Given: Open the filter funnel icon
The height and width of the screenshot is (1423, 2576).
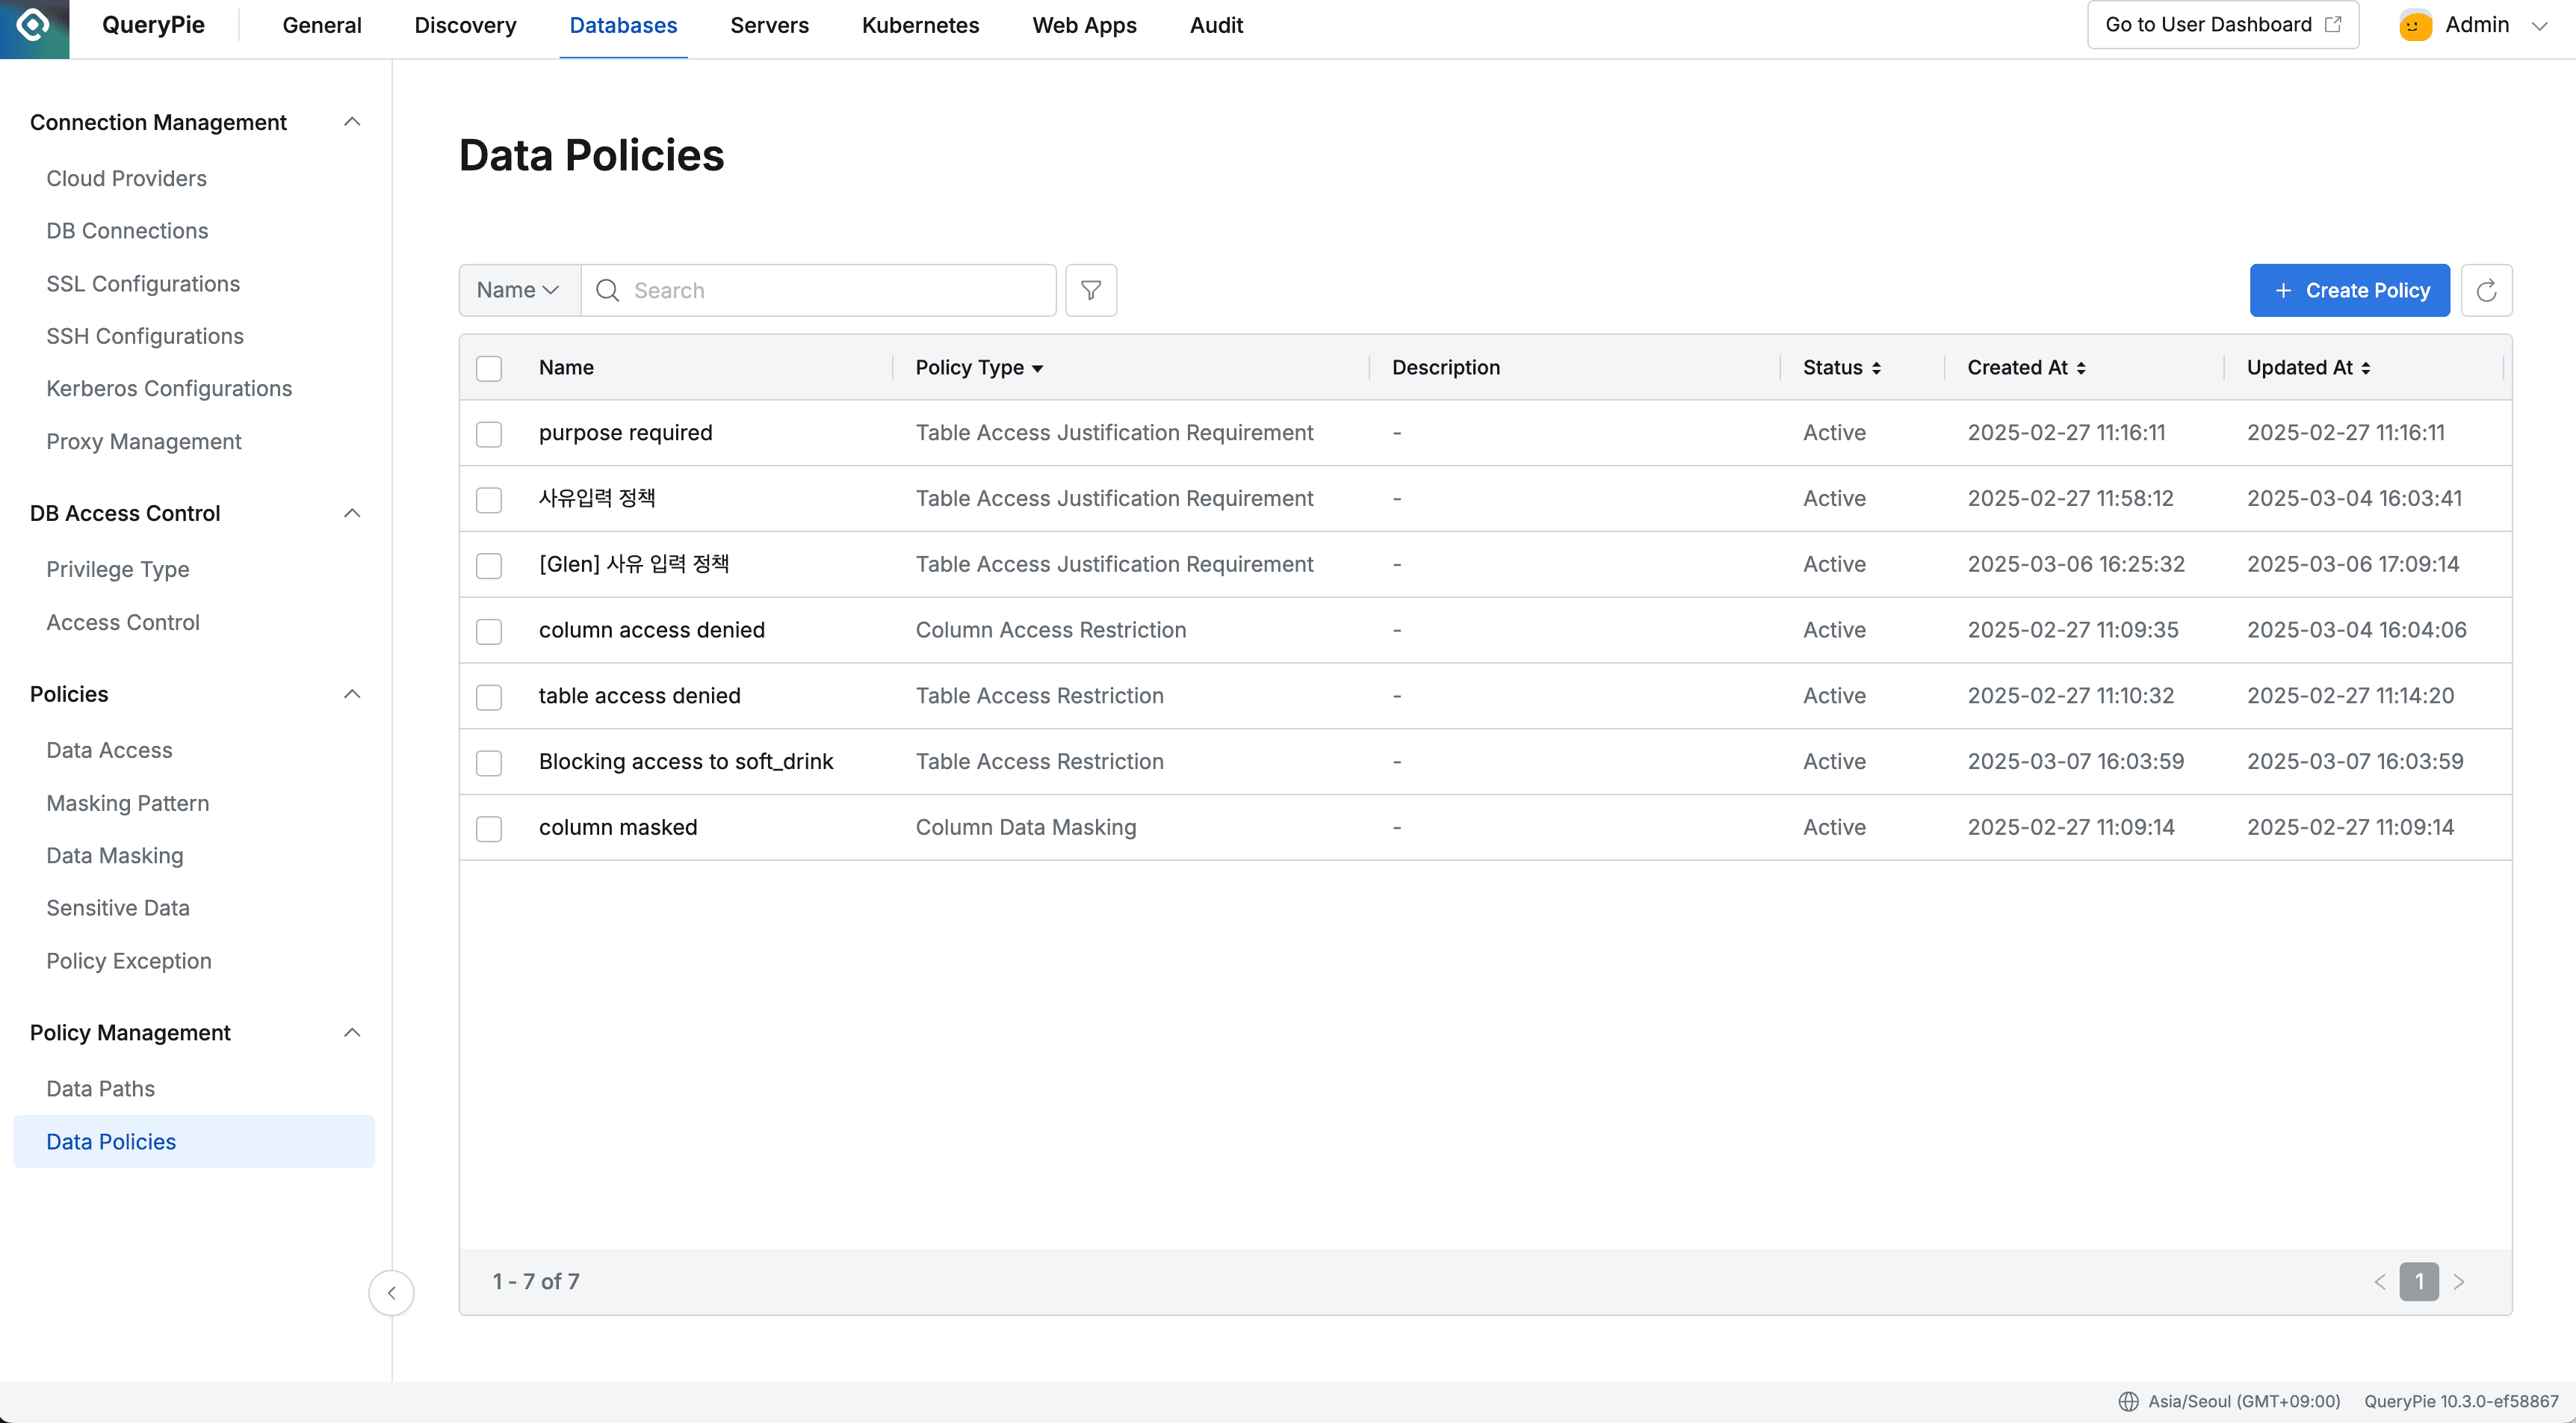Looking at the screenshot, I should [1091, 290].
